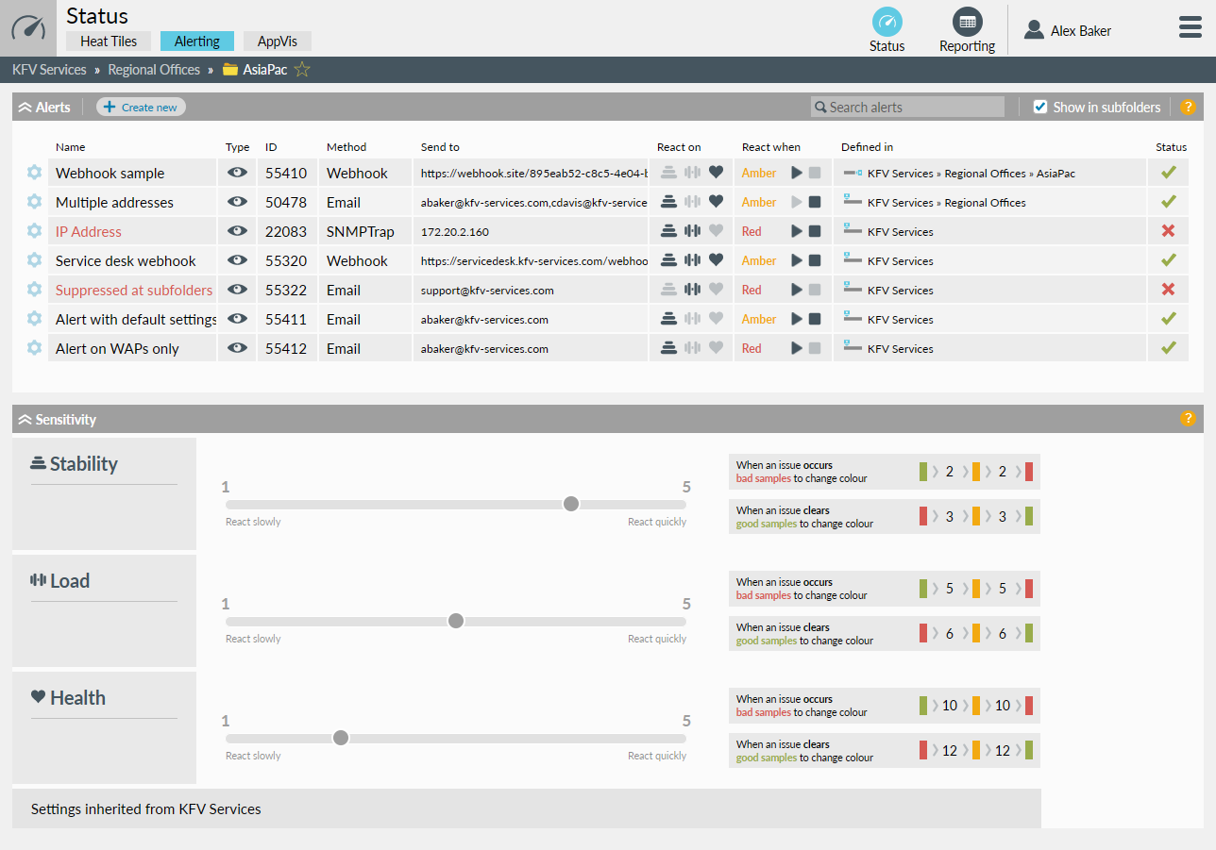Switch to the Heat Tiles tab
Screen dimensions: 1216x850
tap(109, 42)
